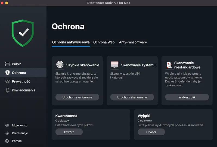Click the Skanowanie systemu monitor icon
This screenshot has height=147, width=217.
click(x=115, y=65)
